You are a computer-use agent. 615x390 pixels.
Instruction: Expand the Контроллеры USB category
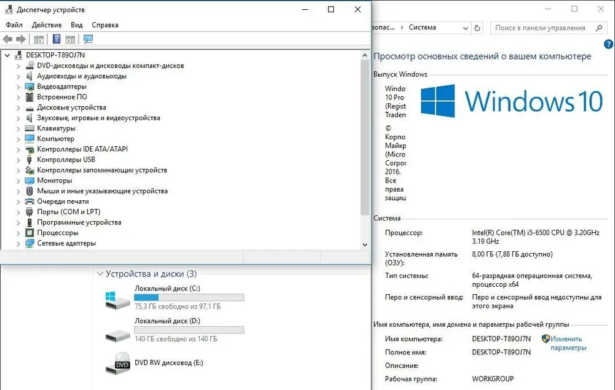tap(18, 160)
